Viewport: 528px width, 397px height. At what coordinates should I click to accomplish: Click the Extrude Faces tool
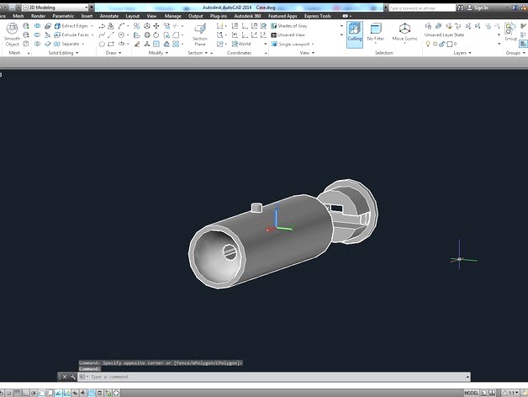(72, 35)
